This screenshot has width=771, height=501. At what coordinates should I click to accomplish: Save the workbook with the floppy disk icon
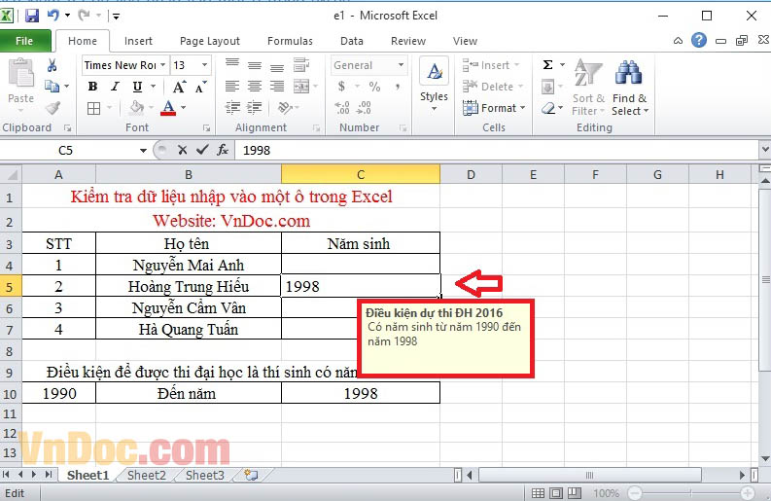[32, 16]
